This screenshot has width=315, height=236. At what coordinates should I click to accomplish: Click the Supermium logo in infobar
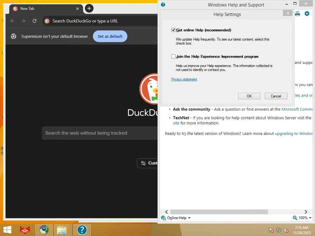(x=14, y=36)
